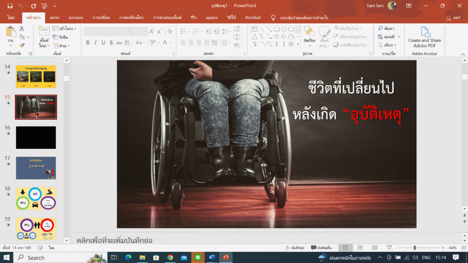Screen dimensions: 468x263
Task: Open the Layout (เค้าโครง) dropdown
Action: [64, 29]
